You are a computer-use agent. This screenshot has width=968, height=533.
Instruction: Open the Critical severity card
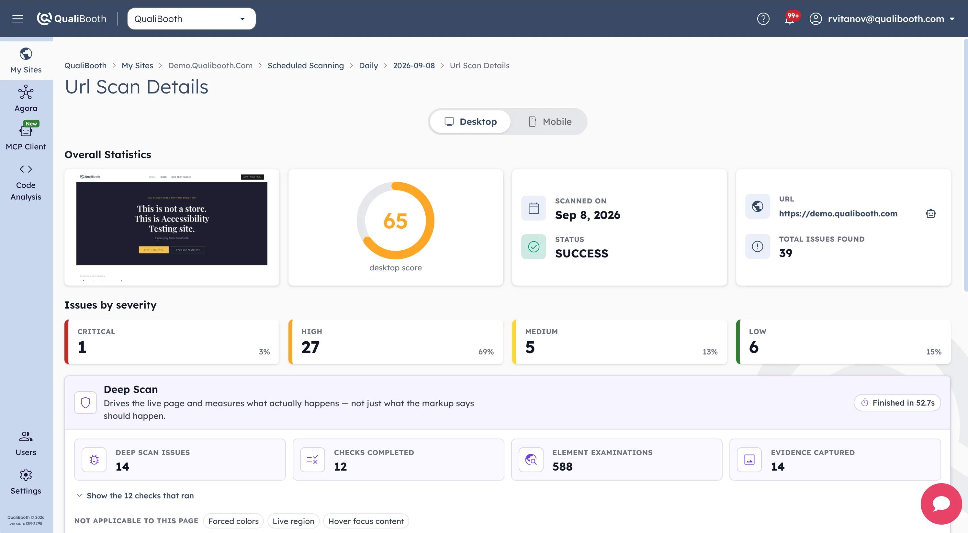172,342
